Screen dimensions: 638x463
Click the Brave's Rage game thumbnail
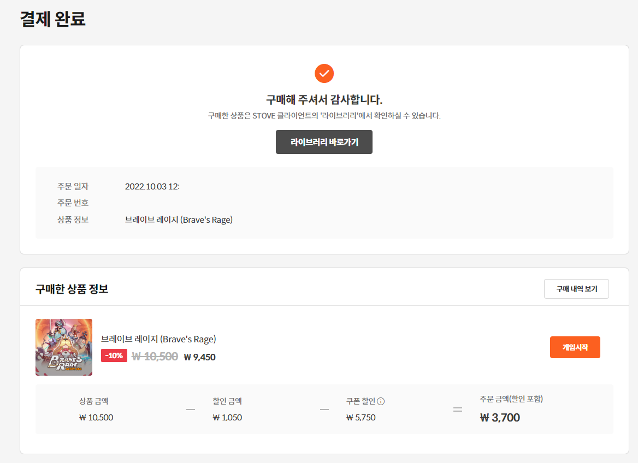click(64, 347)
